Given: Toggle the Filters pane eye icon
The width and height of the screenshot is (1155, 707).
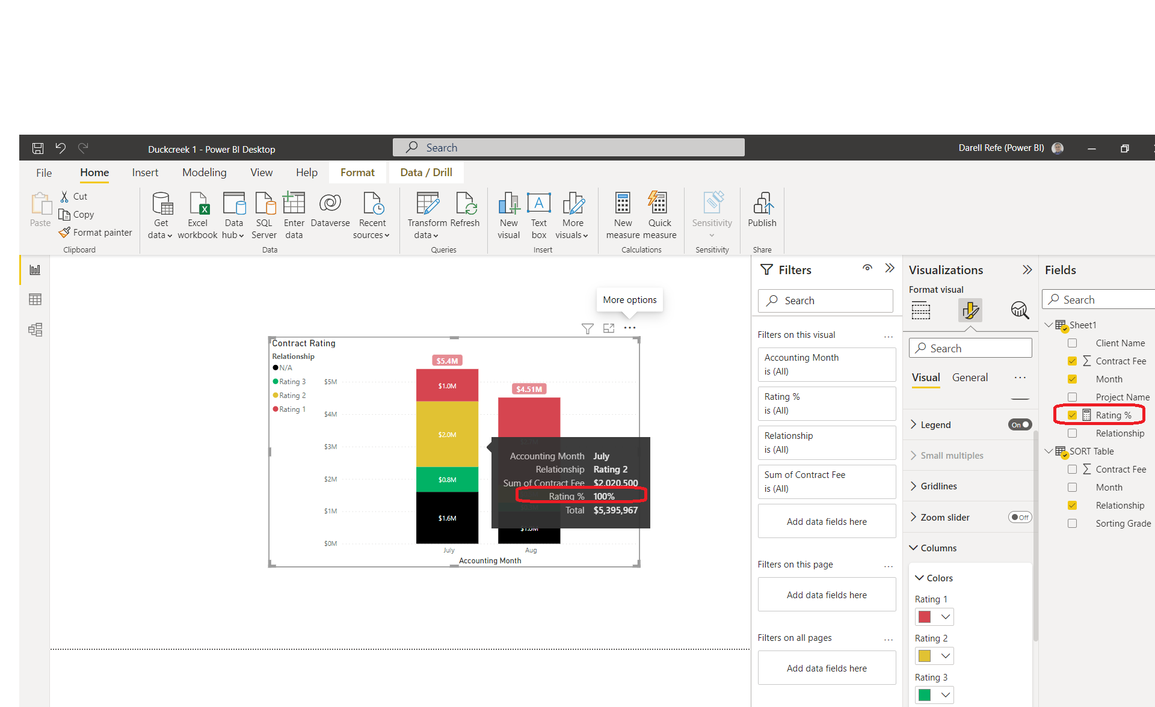Looking at the screenshot, I should (x=867, y=268).
